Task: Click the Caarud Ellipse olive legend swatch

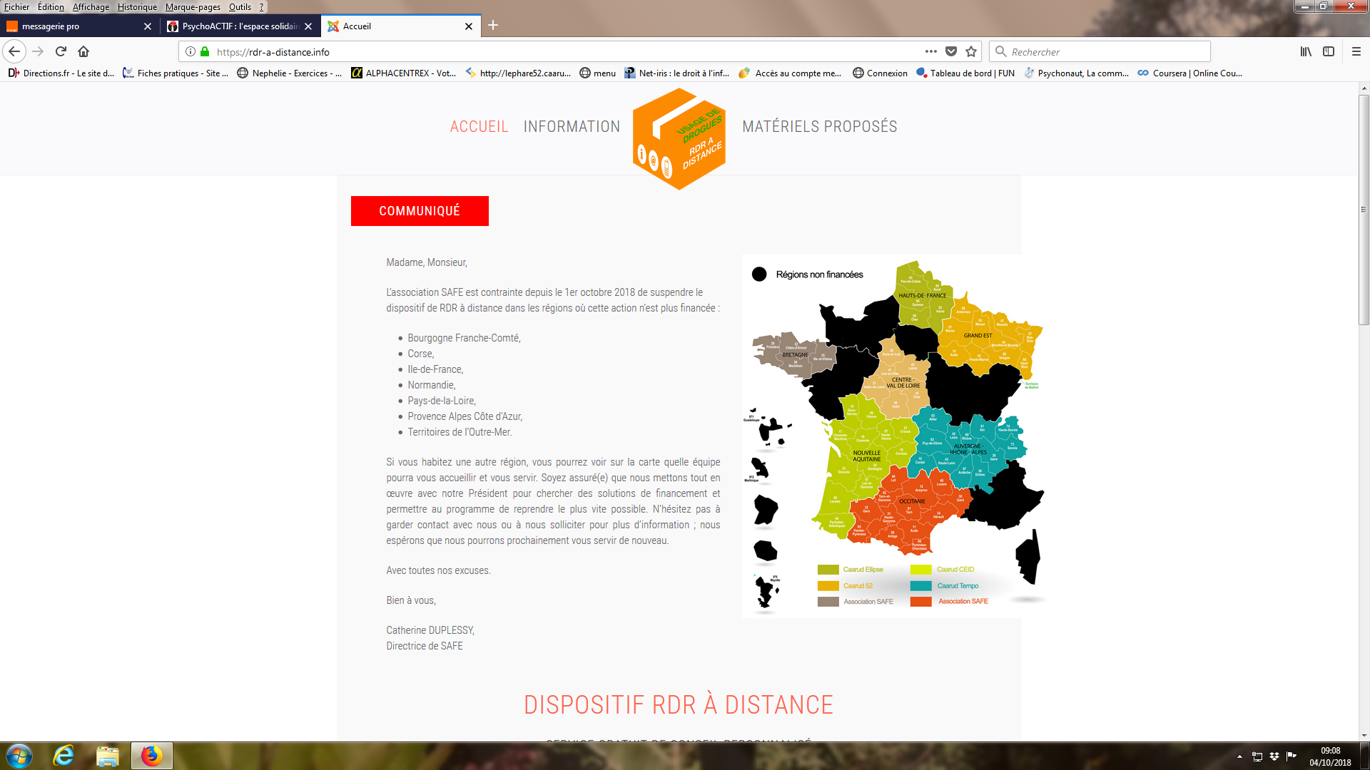Action: tap(828, 569)
